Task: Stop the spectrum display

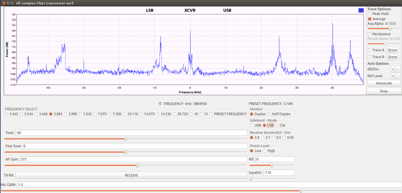Action: [384, 91]
